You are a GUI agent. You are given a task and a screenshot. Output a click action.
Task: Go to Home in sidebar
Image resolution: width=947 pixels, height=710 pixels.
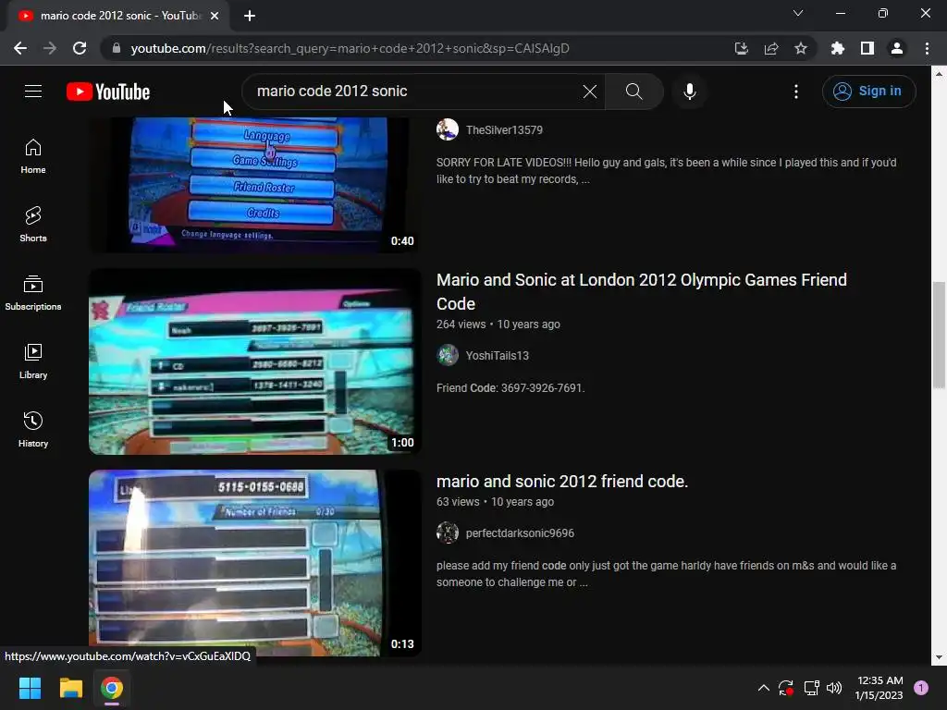coord(33,156)
